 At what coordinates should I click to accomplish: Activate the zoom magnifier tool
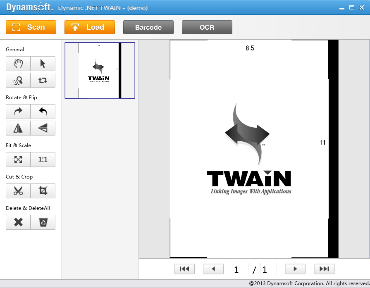tap(18, 80)
